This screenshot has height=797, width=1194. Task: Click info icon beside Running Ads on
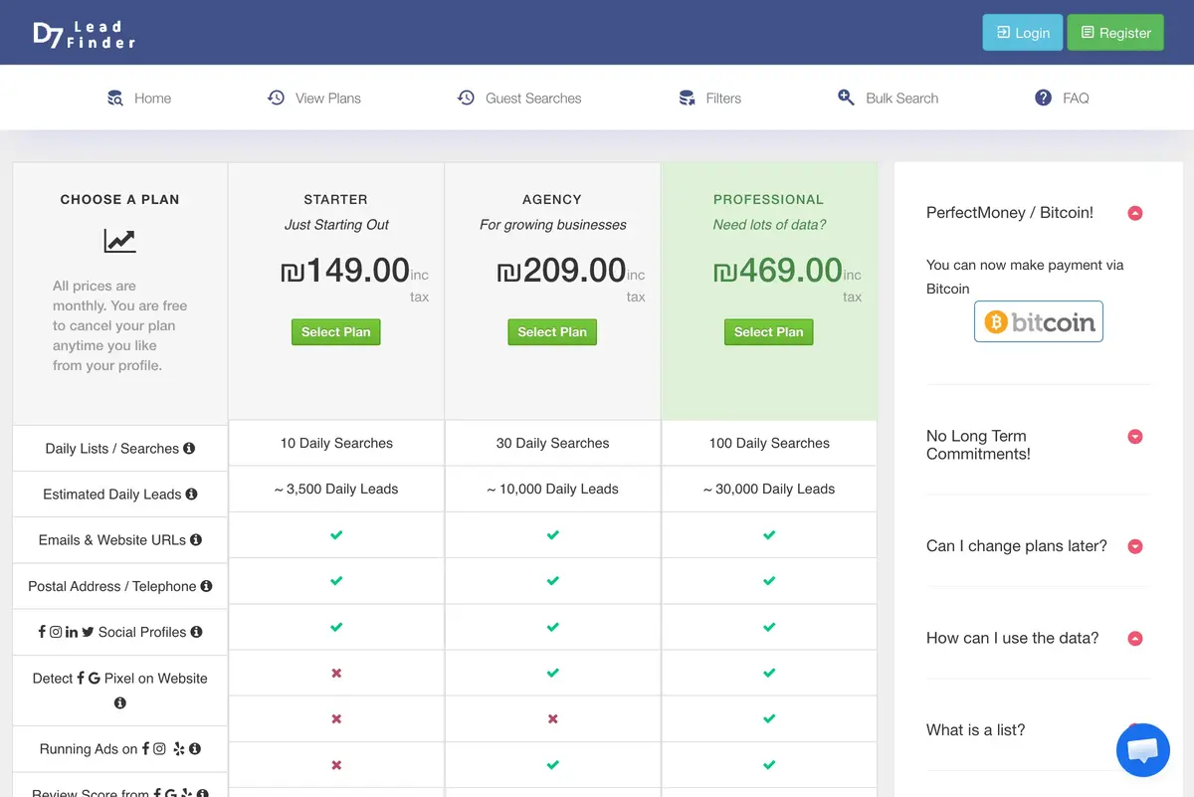click(x=195, y=748)
